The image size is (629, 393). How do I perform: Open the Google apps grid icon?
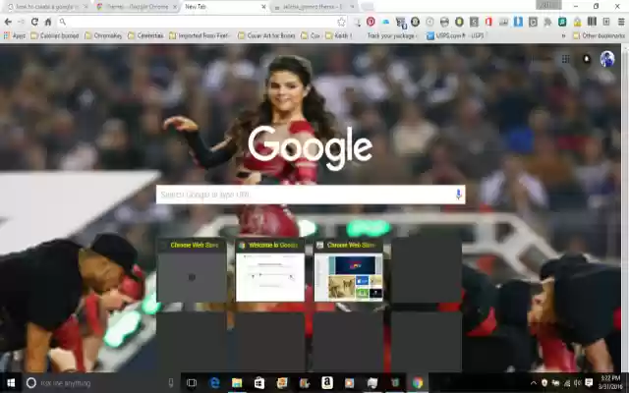tap(566, 59)
